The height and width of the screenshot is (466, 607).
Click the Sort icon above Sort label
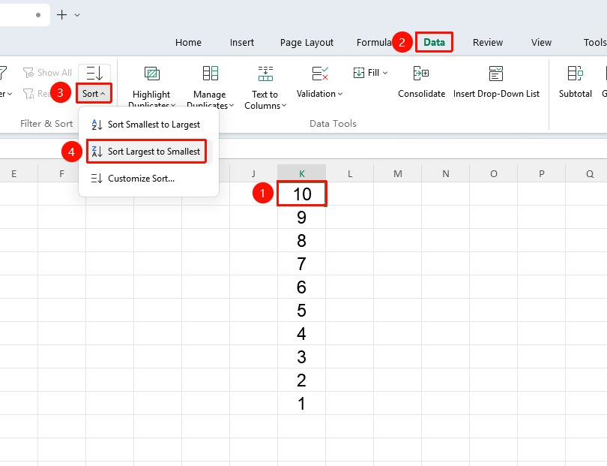point(94,73)
